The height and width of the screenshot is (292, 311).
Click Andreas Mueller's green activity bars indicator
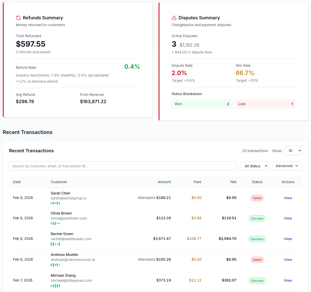55,265
